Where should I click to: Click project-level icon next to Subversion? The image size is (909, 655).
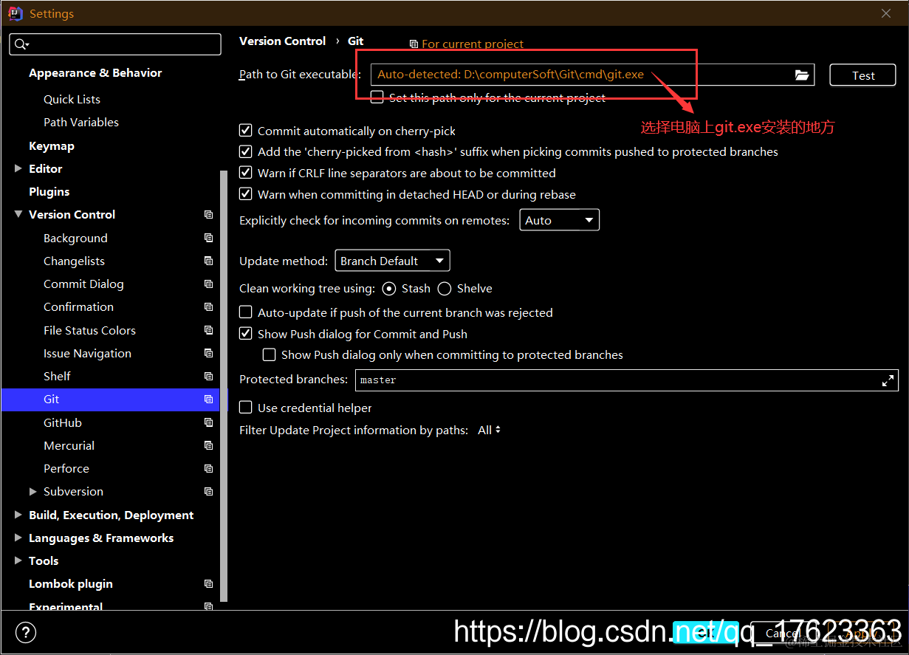[208, 492]
